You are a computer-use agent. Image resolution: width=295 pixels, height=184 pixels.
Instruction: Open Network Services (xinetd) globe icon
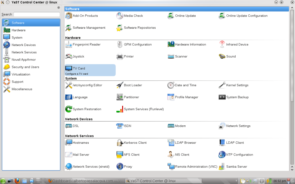click(x=69, y=167)
